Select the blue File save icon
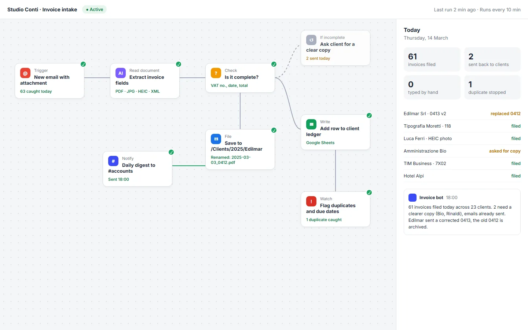The width and height of the screenshot is (528, 330). click(216, 139)
